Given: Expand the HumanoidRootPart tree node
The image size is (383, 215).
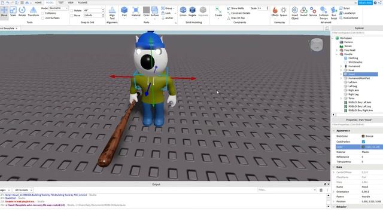Looking at the screenshot, I should (x=341, y=78).
